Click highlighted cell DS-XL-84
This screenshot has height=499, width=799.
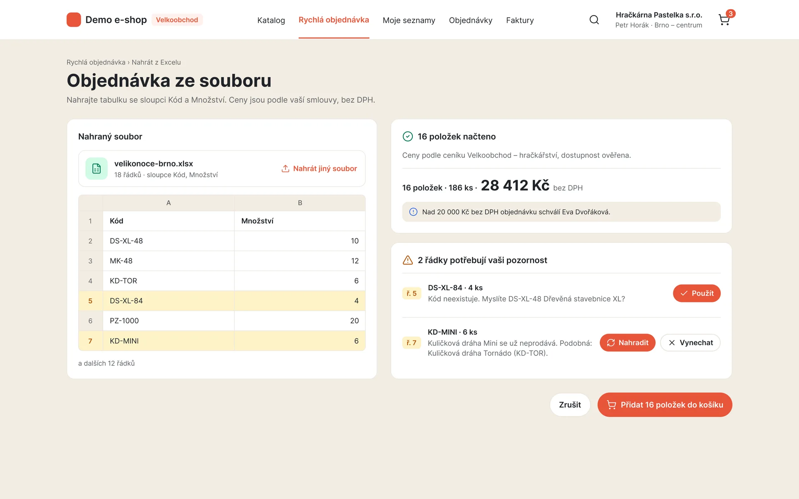point(169,301)
